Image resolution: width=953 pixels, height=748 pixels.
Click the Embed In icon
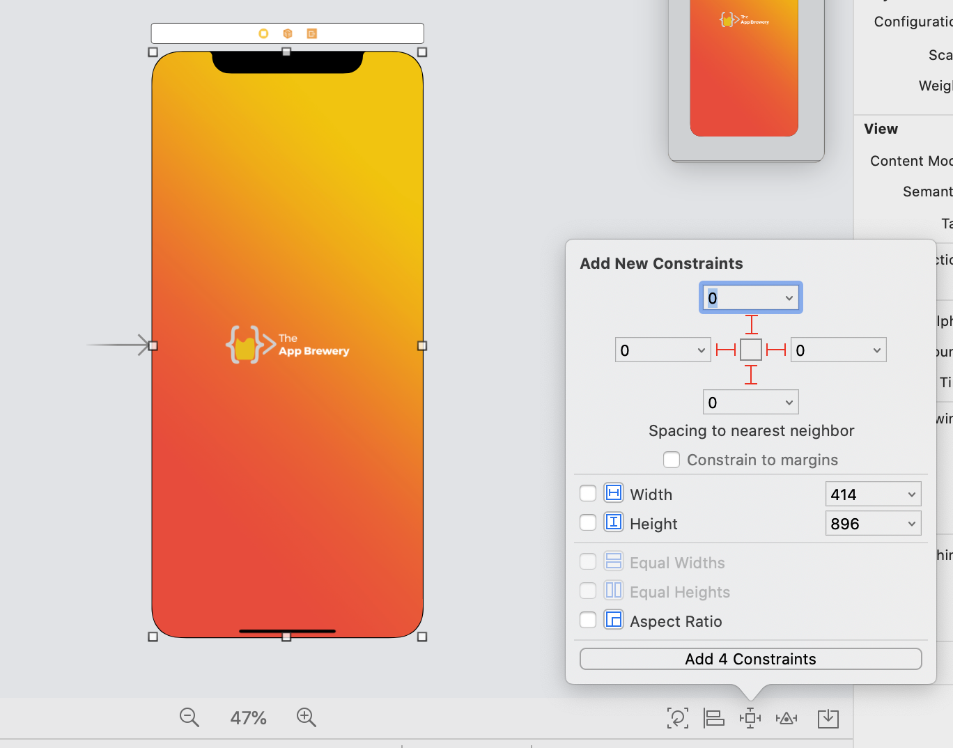[x=828, y=718]
